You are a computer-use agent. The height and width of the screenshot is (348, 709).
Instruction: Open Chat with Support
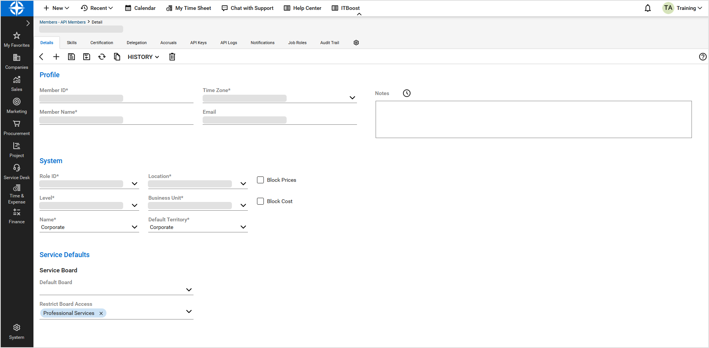[x=247, y=8]
